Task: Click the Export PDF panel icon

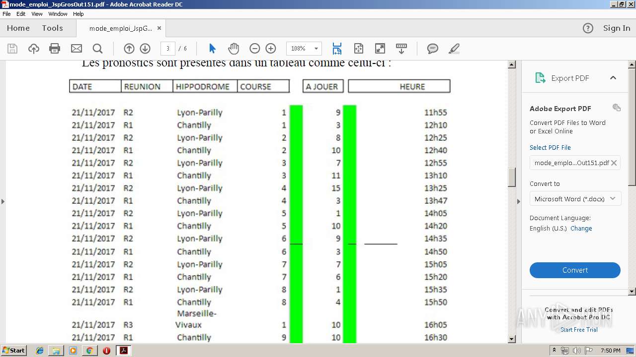Action: coord(540,78)
